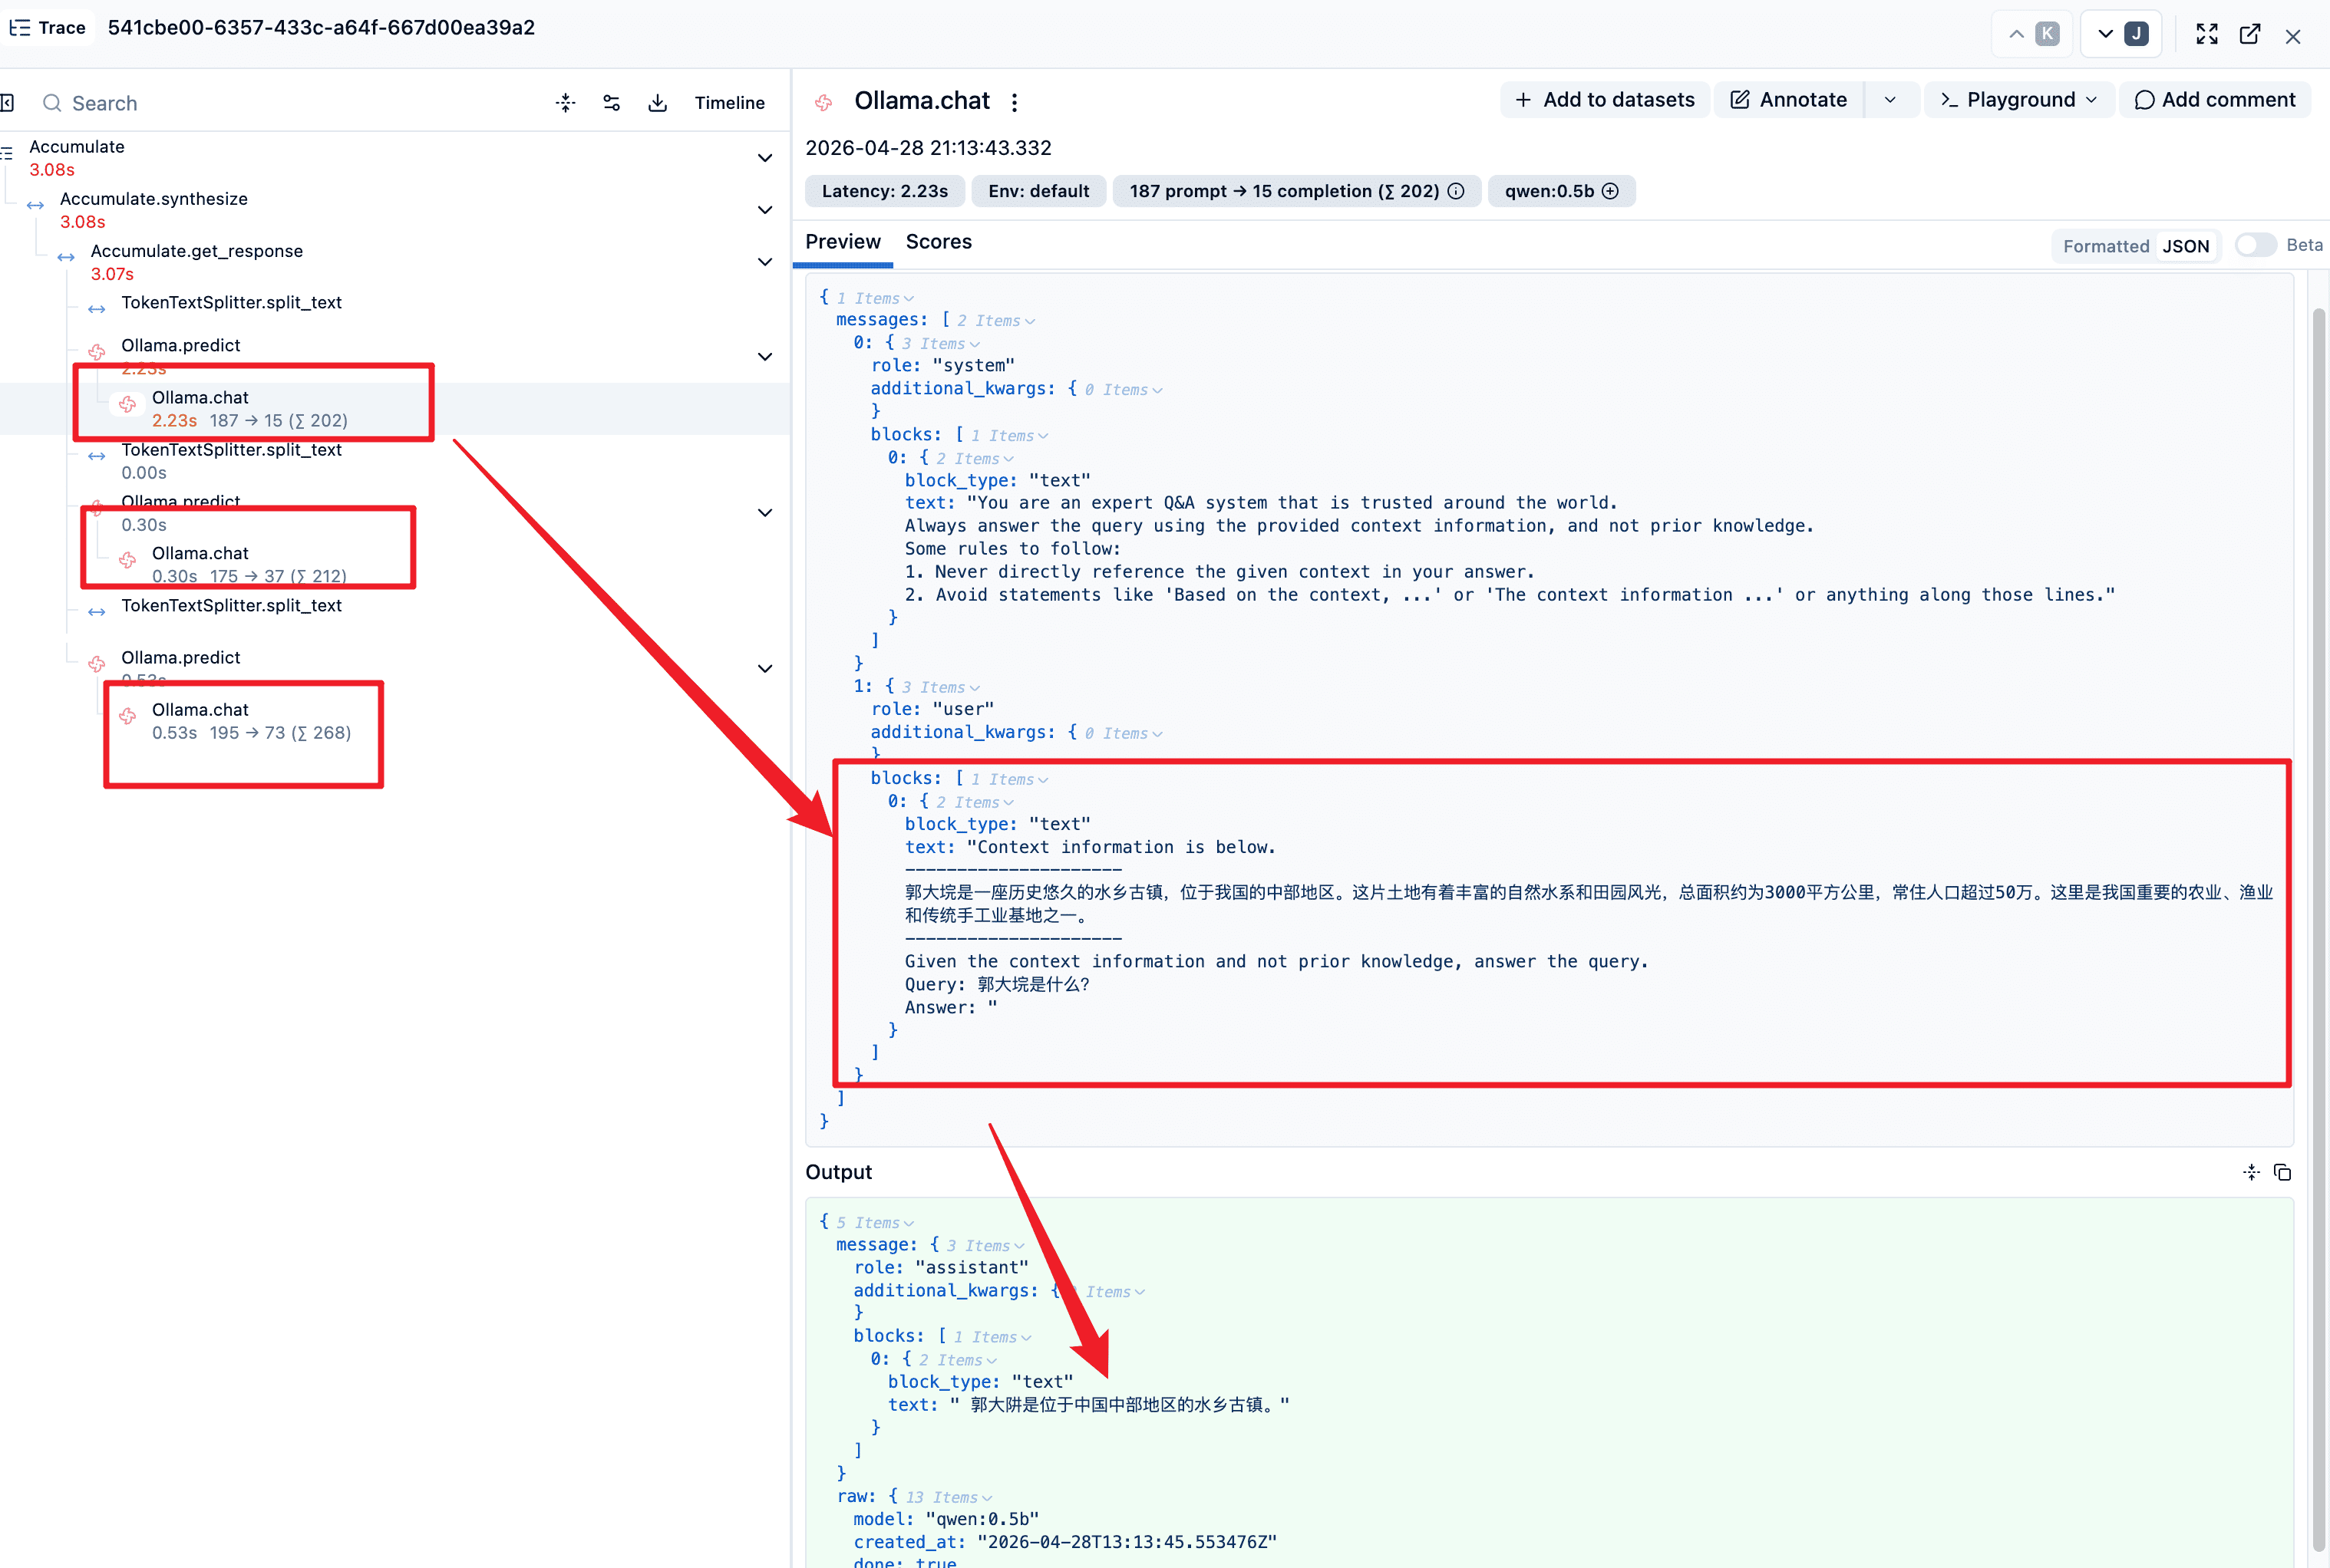
Task: Toggle the sidebar panel icon beside Search
Action: pyautogui.click(x=8, y=103)
